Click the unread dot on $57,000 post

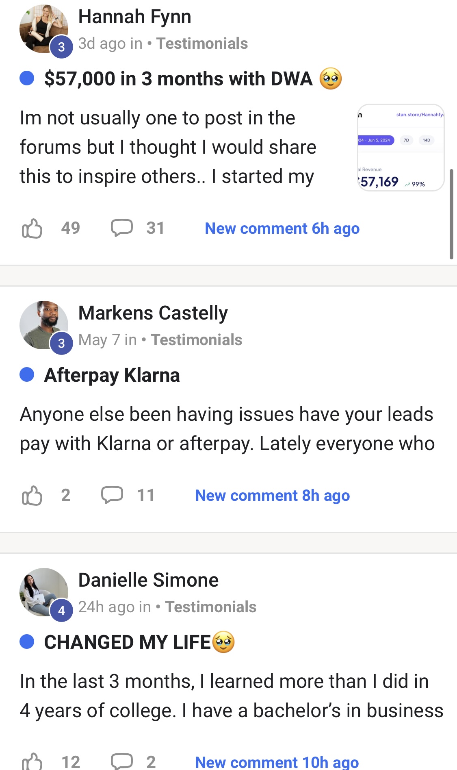click(27, 78)
